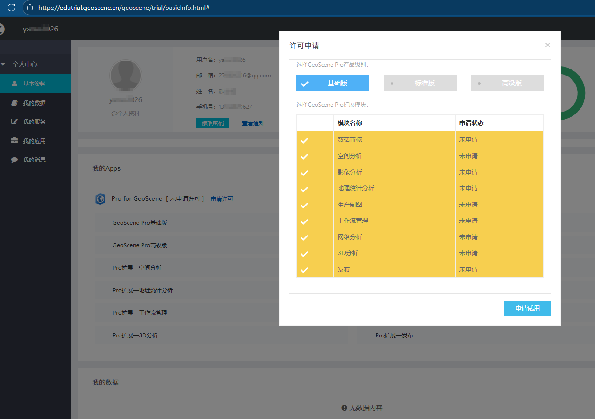Click the 影像分析 module name
This screenshot has height=419, width=595.
[350, 172]
